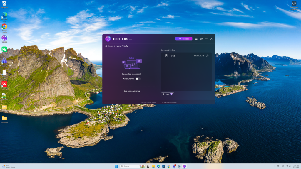
Task: Click the home icon in the breadcrumb
Action: (x=106, y=46)
